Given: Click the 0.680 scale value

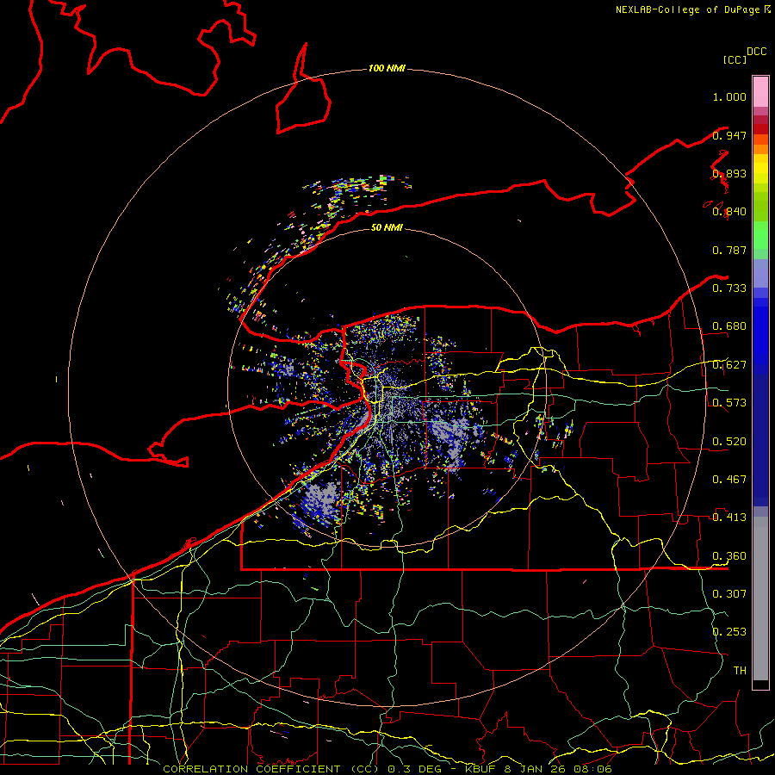Looking at the screenshot, I should pos(729,326).
